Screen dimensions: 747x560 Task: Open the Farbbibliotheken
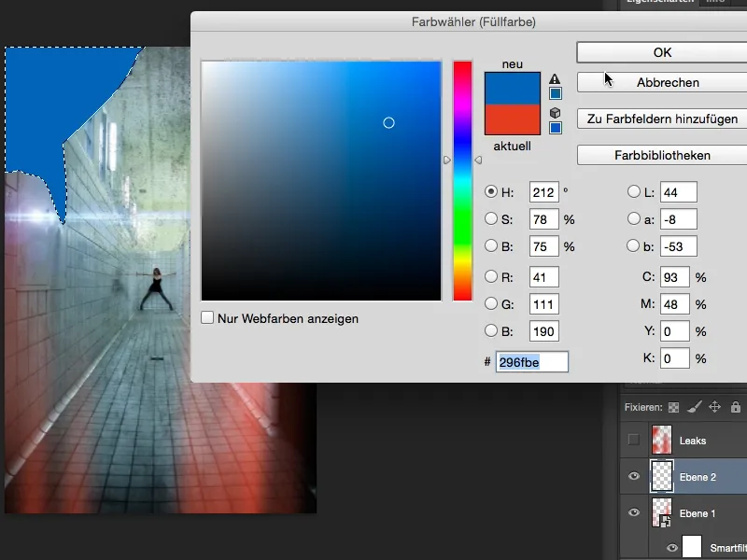660,155
